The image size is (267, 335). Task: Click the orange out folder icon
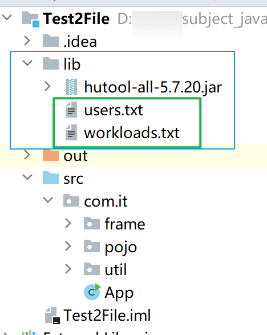(x=51, y=155)
